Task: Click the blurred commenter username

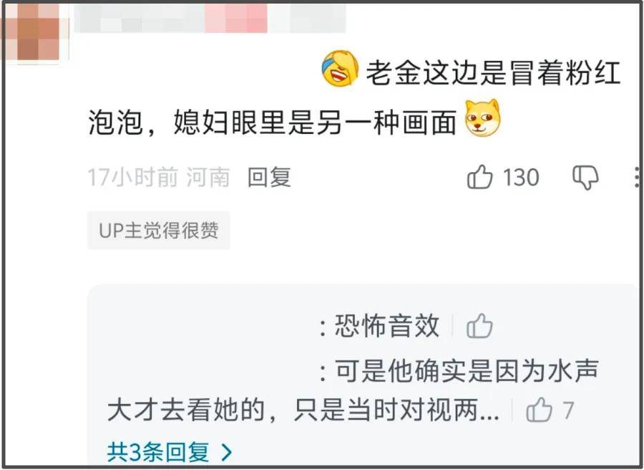Action: tap(210, 19)
